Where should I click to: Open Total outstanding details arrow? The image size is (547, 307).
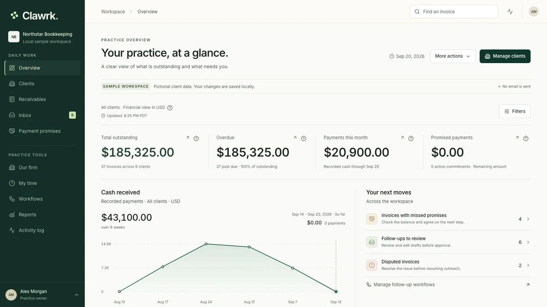pyautogui.click(x=188, y=138)
